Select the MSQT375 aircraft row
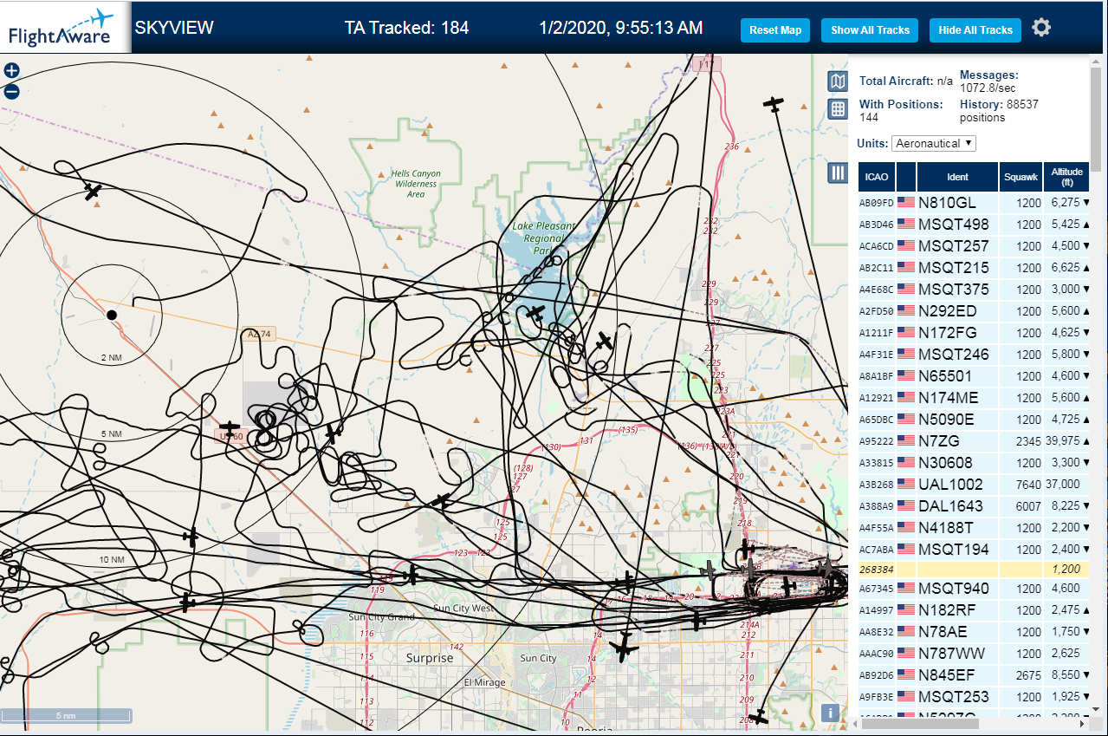 pos(975,290)
